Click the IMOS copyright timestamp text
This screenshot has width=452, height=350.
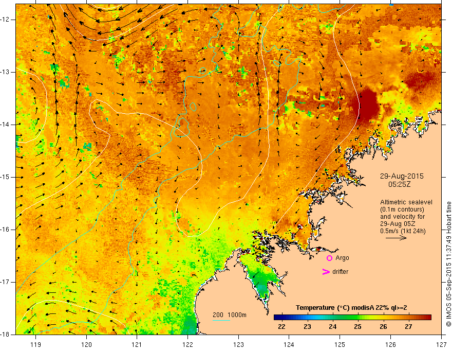tap(448, 264)
